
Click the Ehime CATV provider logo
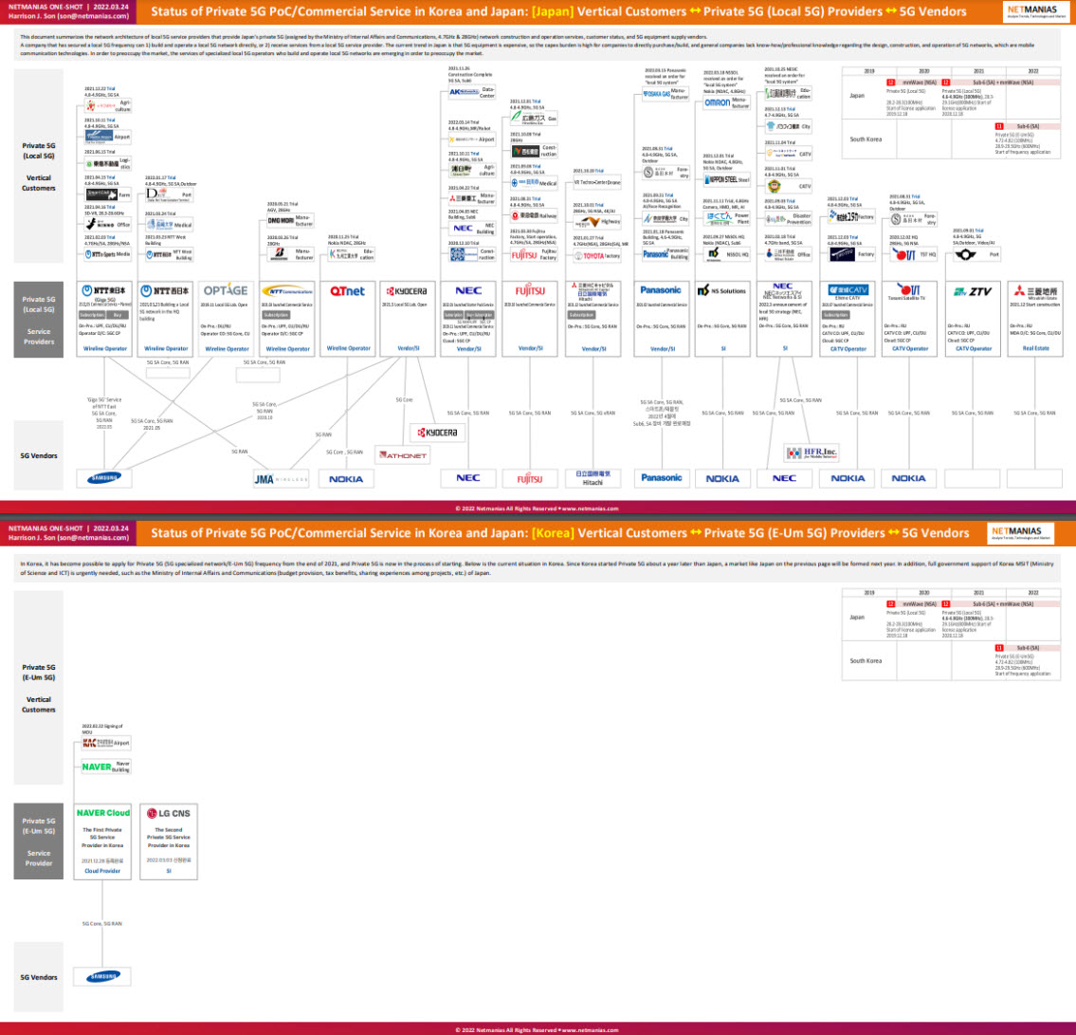(848, 290)
